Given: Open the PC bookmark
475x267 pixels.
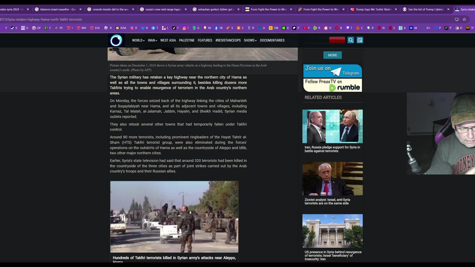Looking at the screenshot, I should [x=59, y=28].
